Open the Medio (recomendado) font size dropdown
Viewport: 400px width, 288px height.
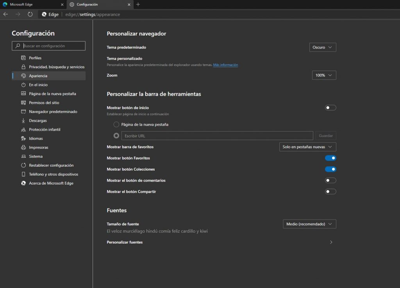pyautogui.click(x=309, y=224)
